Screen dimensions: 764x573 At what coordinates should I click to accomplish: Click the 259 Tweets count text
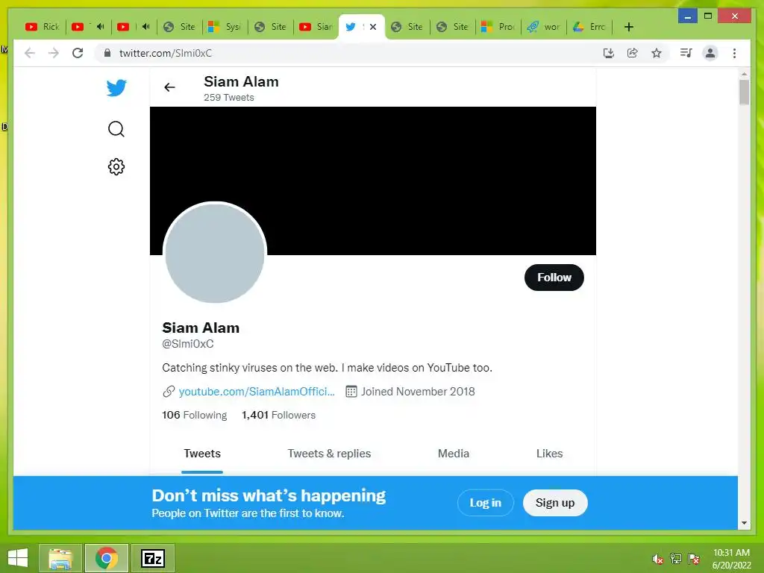pos(228,98)
